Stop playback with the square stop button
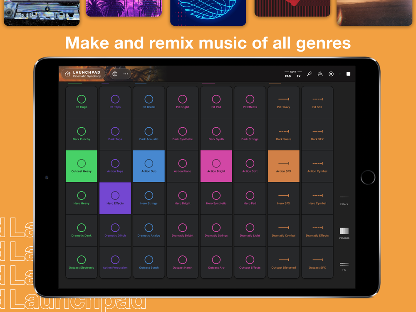This screenshot has height=312, width=416. [x=348, y=74]
